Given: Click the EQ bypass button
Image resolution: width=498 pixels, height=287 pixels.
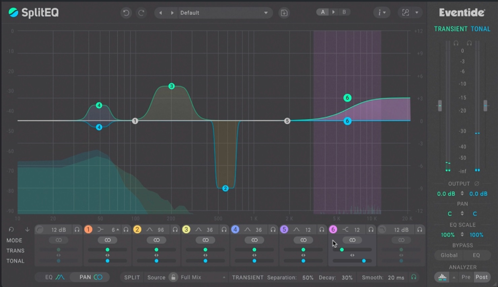Looking at the screenshot, I should (x=476, y=255).
